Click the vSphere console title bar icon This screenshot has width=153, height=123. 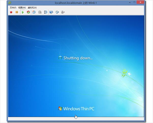(x=10, y=3)
